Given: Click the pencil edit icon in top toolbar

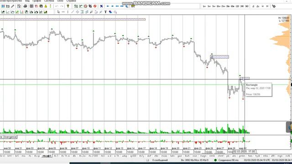Looking at the screenshot, I should (x=12, y=6).
